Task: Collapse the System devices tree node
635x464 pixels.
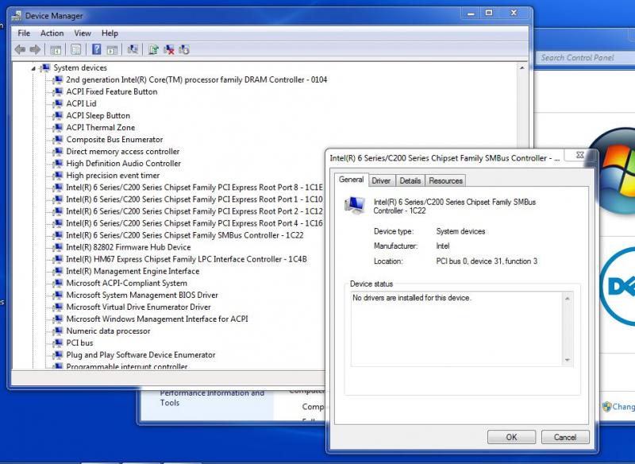Action: [33, 68]
